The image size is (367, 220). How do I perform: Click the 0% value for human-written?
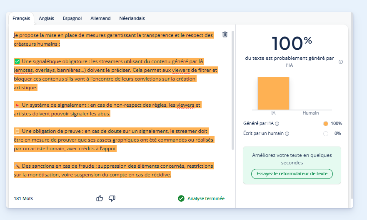coord(337,133)
